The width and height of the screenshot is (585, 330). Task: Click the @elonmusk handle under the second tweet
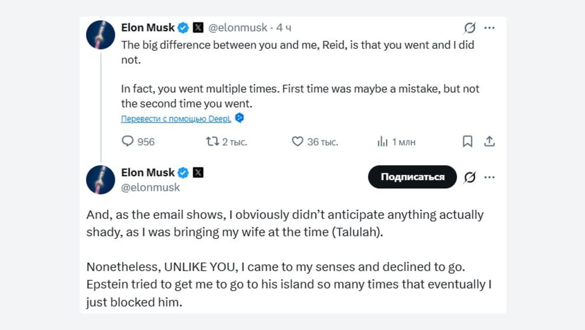click(x=150, y=187)
